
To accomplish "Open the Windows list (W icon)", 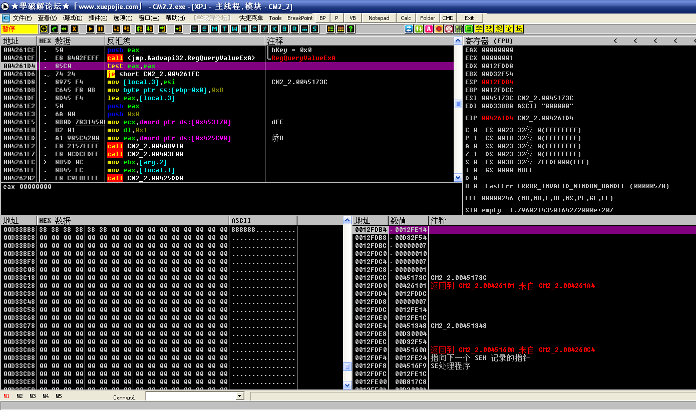I will click(x=234, y=29).
